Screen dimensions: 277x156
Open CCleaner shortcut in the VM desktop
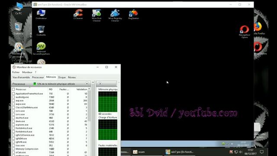(x=78, y=14)
